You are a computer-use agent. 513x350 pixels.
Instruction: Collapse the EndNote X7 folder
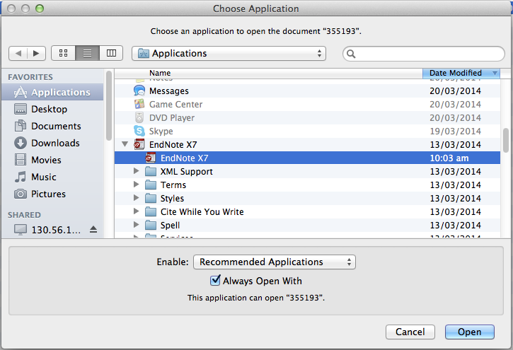tap(125, 144)
